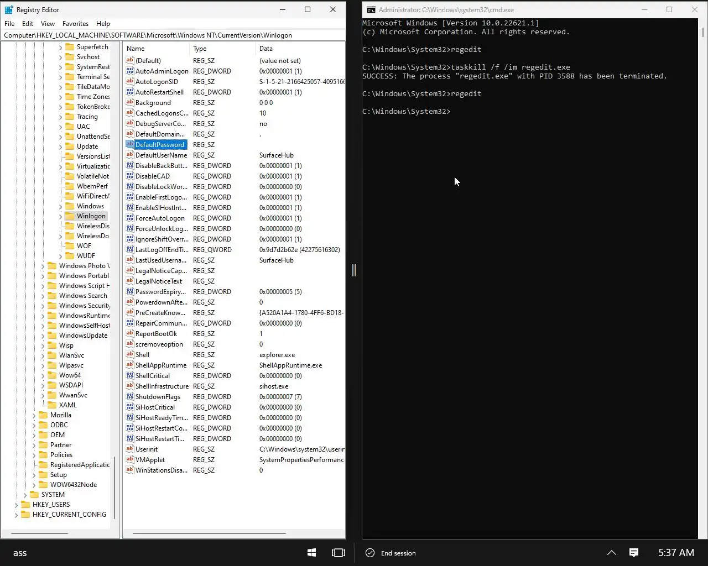Screen dimensions: 708x566
Task: Click the AutoAdminLogon DWORD value icon
Action: pyautogui.click(x=130, y=71)
